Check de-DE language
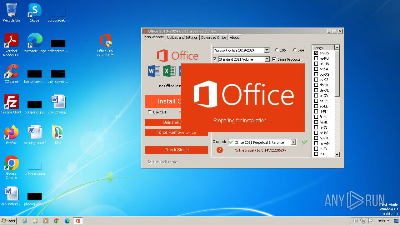Screen dimensions: 400x225 click(316, 90)
